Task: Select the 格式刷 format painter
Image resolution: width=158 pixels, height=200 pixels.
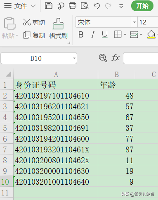Action: [x=58, y=29]
